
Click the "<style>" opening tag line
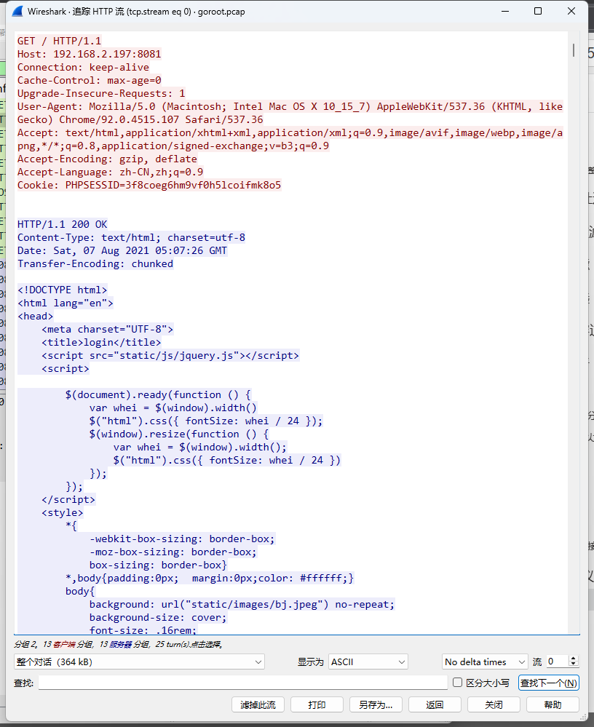point(62,512)
